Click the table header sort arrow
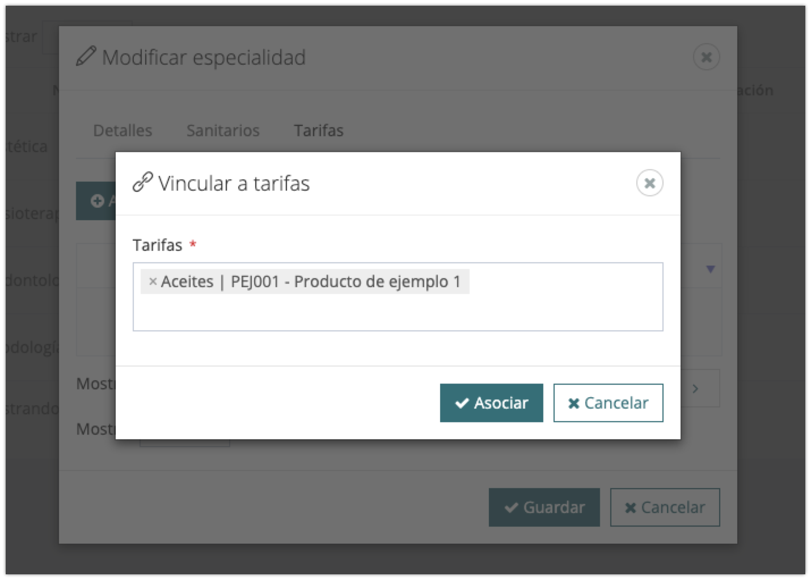The width and height of the screenshot is (811, 580). (x=710, y=269)
